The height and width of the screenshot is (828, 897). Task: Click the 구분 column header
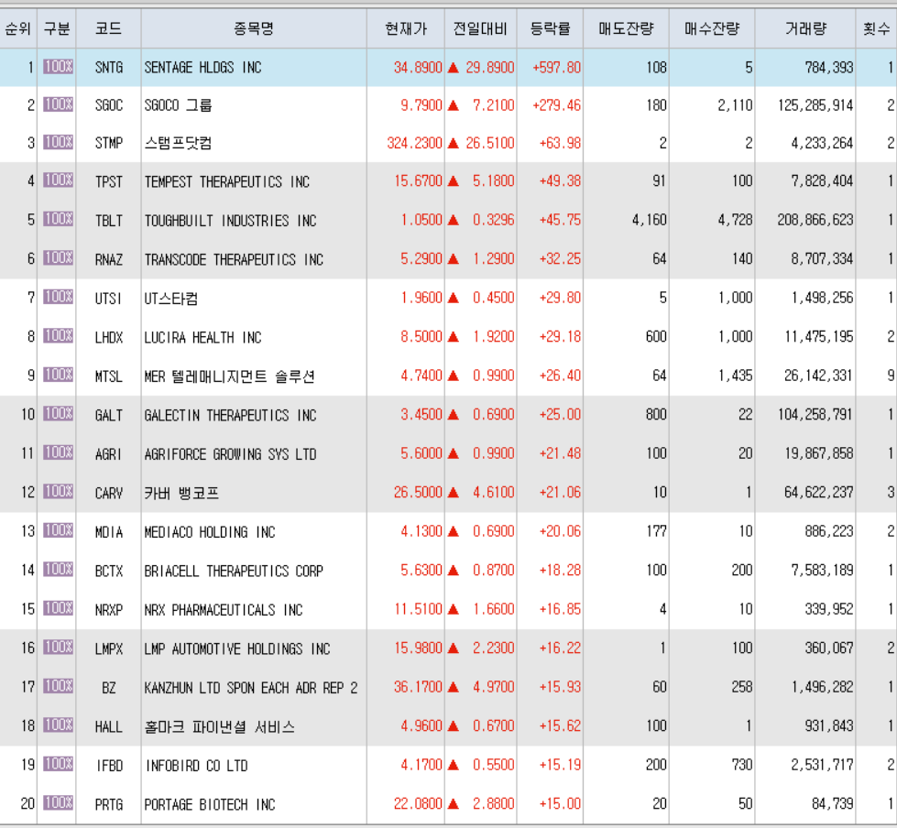click(x=57, y=28)
